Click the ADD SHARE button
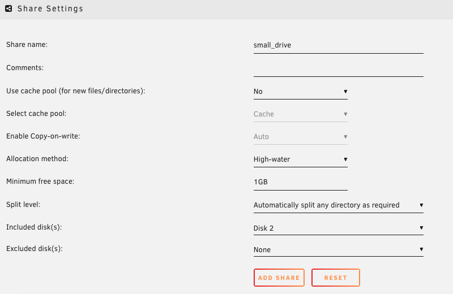This screenshot has height=294, width=453. click(x=279, y=278)
